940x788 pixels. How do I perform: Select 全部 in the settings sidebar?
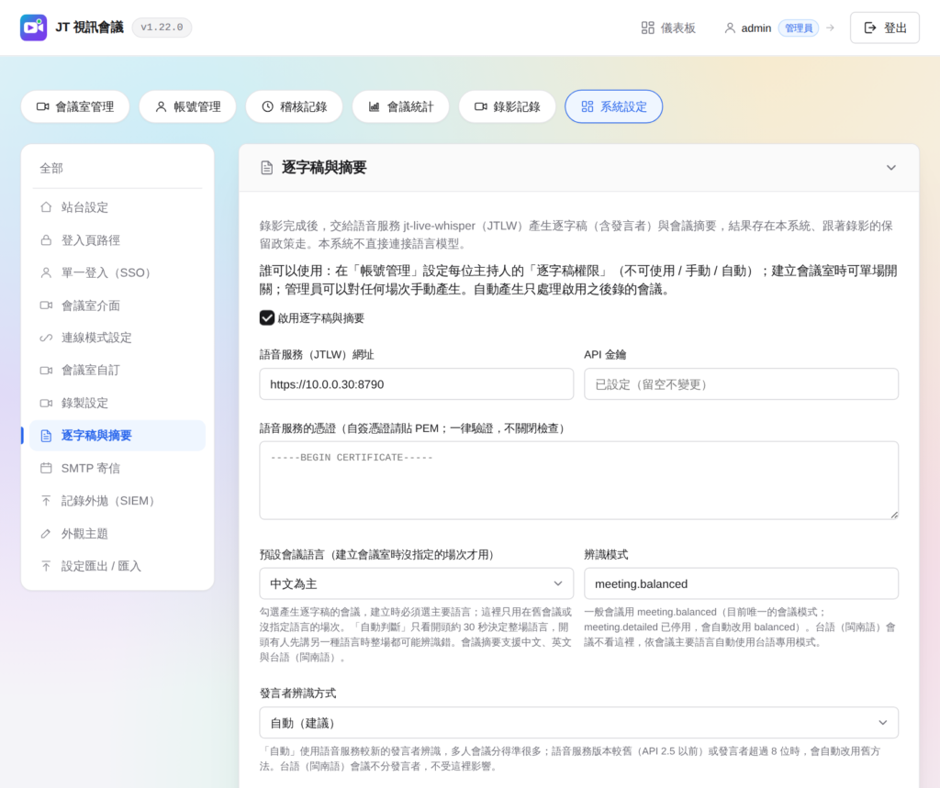[117, 169]
